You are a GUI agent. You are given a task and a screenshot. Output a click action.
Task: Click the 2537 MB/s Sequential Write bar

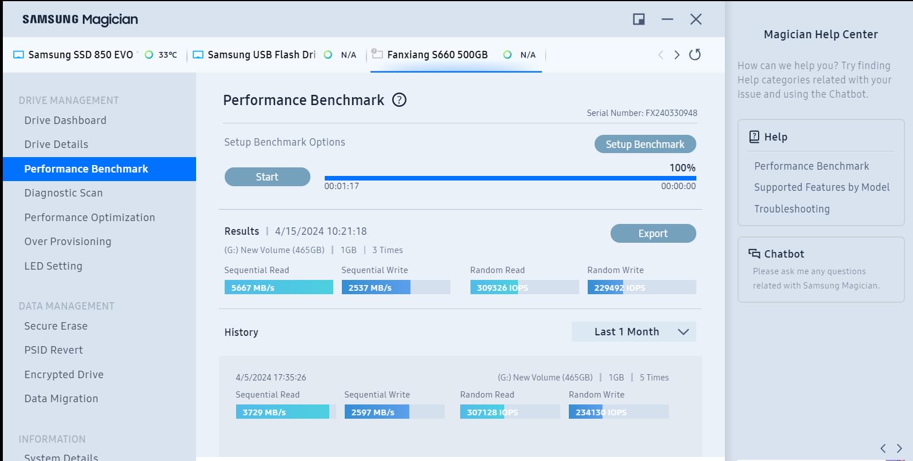[396, 287]
